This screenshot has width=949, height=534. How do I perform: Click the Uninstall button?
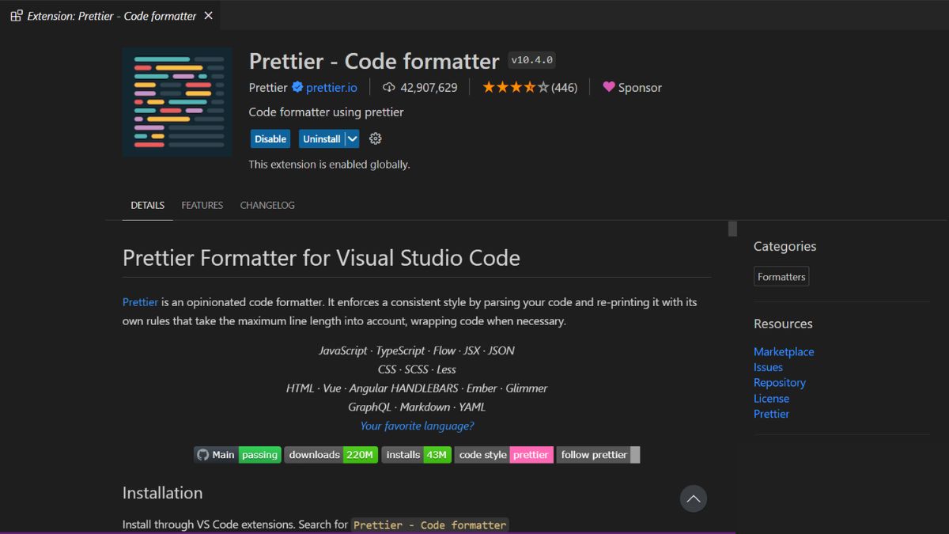(x=323, y=138)
